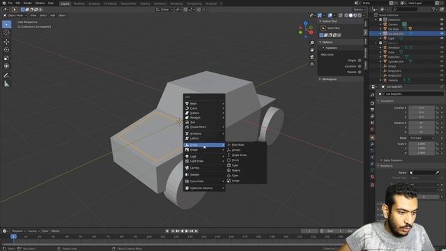446x251 pixels.
Task: Choose Camera in the Add menu
Action: 204,168
